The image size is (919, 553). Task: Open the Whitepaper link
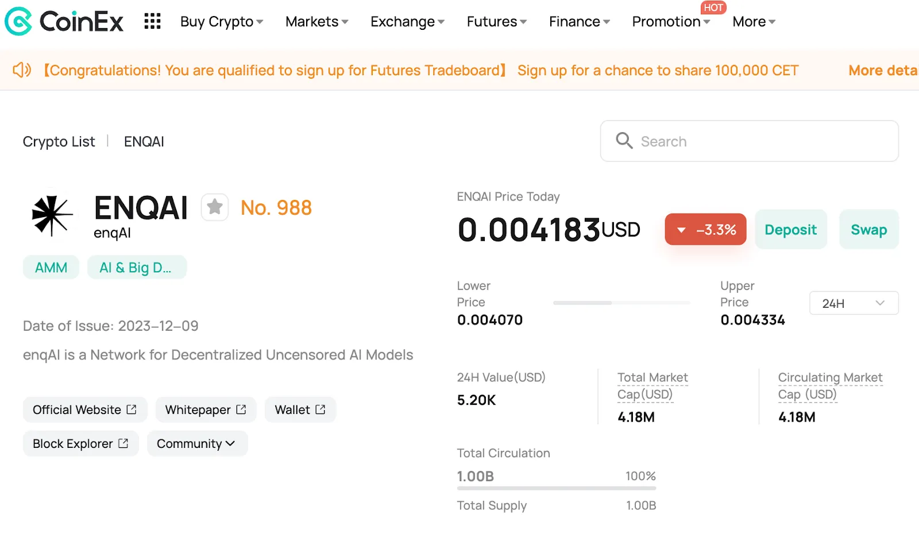point(206,409)
